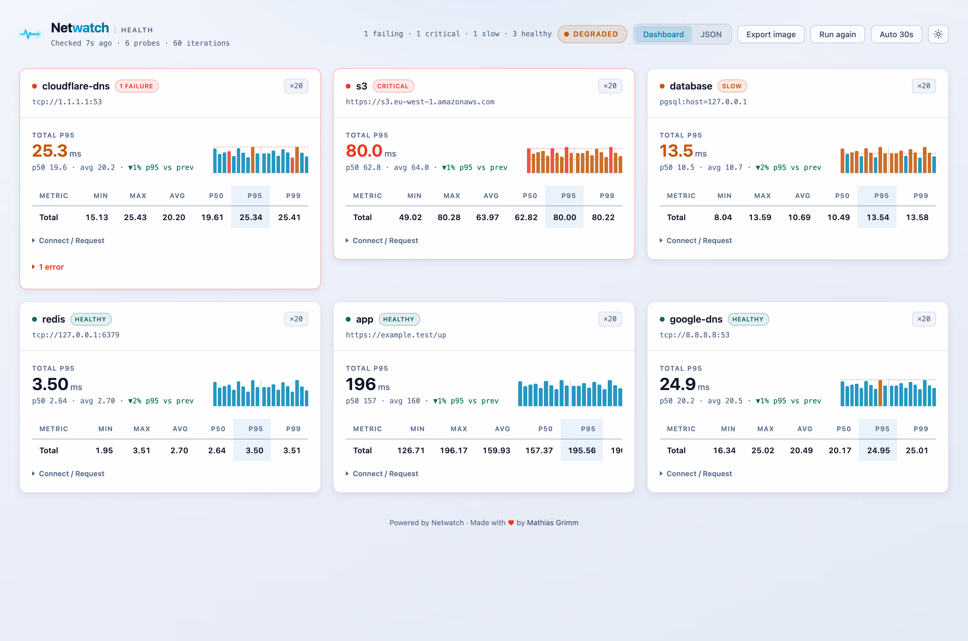This screenshot has height=641, width=968.
Task: Click the 196 ms Total P95 headline
Action: click(368, 384)
